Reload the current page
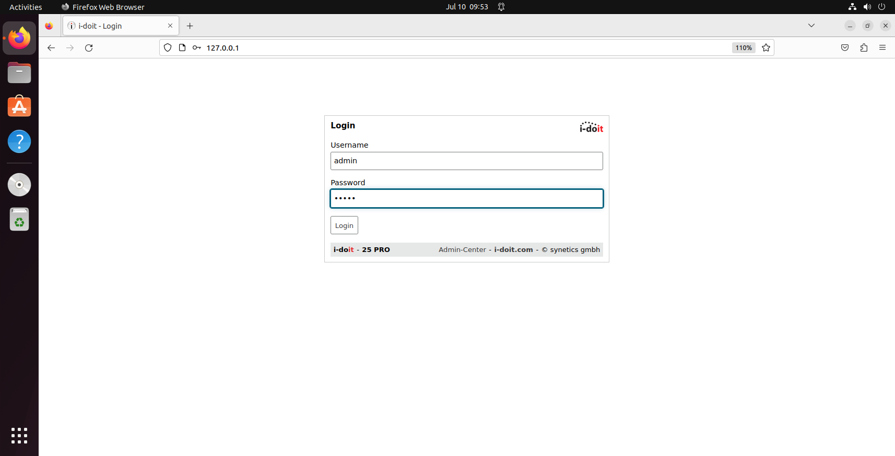Image resolution: width=895 pixels, height=456 pixels. point(89,47)
